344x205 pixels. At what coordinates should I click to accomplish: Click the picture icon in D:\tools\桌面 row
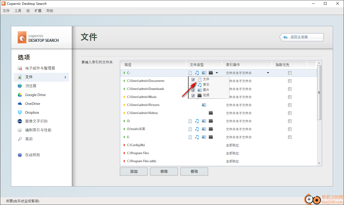(204, 129)
